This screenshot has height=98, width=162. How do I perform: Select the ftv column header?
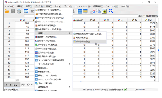point(134,20)
